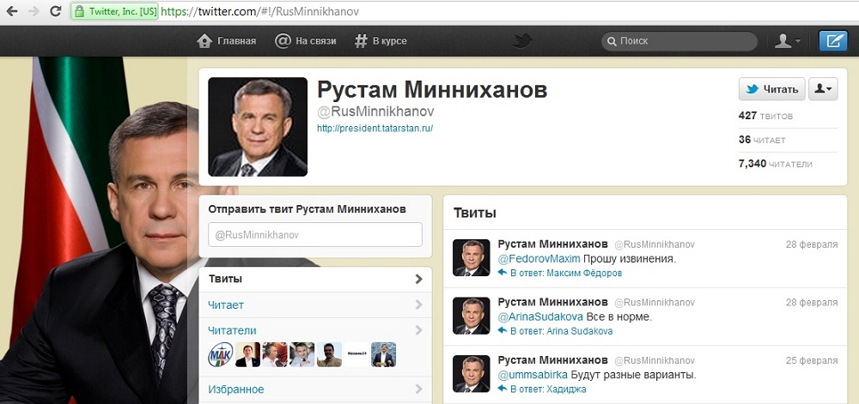Click author name on Прошу извинения tweet
Viewport: 859px width, 404px height.
pos(552,244)
